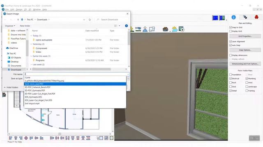Collapse the Yesterday group

31,44
